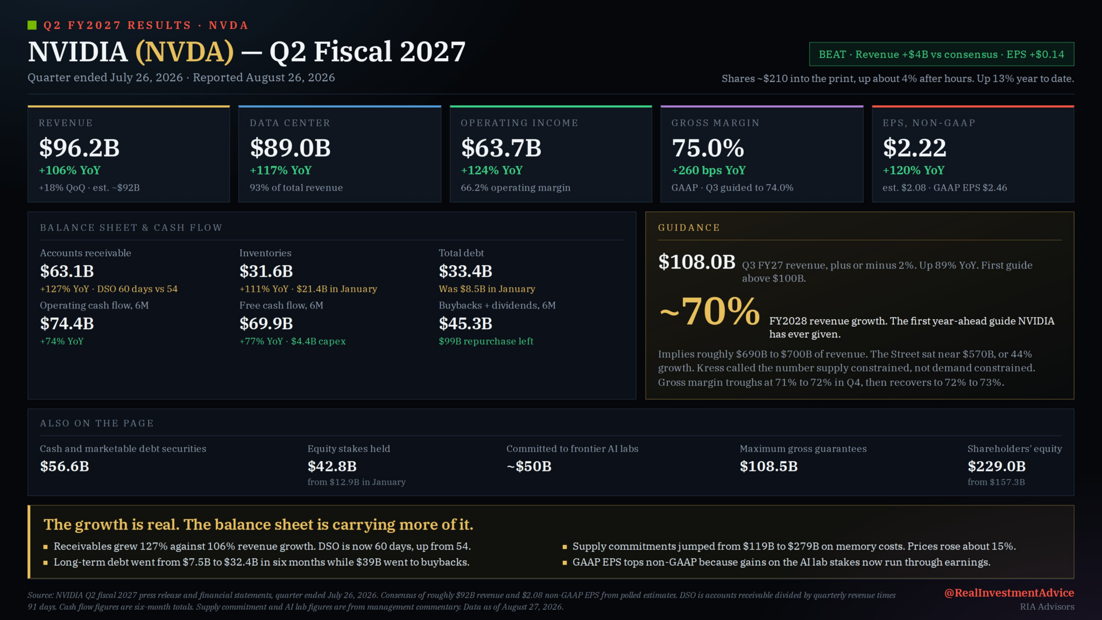Click the green square icon beside Q2 FY2027 RESULTS
Viewport: 1102px width, 620px height.
pos(32,25)
